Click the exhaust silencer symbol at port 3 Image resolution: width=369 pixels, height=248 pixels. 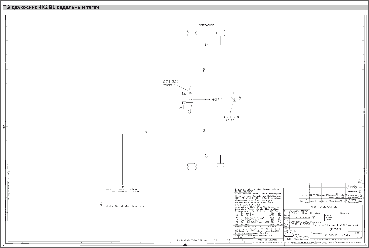[189, 111]
